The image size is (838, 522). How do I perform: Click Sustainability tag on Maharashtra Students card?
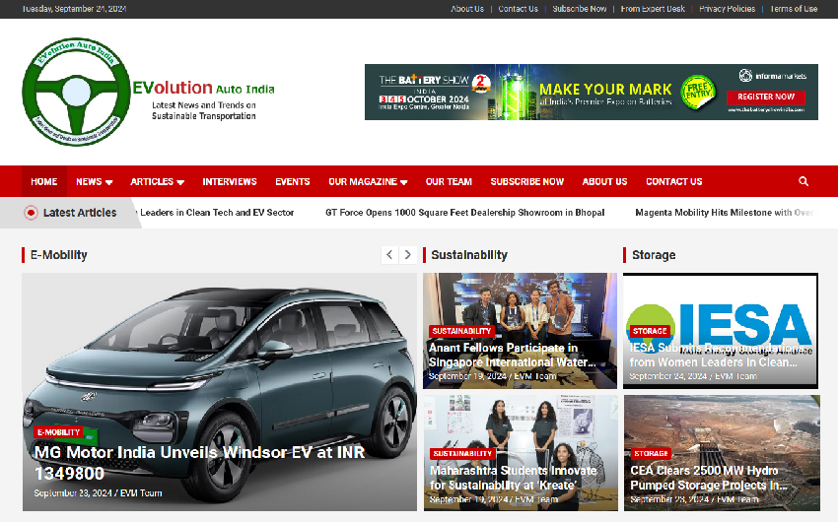[462, 453]
